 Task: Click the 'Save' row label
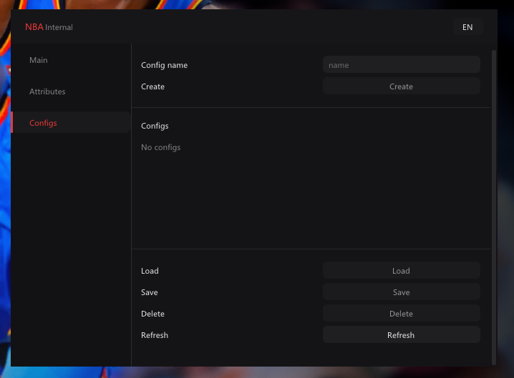tap(149, 292)
